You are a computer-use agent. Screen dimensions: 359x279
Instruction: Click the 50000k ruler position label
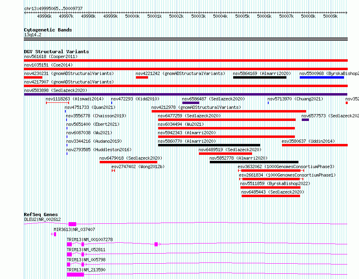click(x=132, y=16)
